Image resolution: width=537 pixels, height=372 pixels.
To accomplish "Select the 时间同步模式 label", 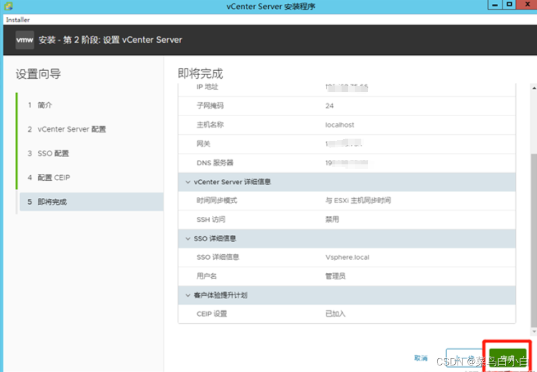I will click(x=217, y=201).
